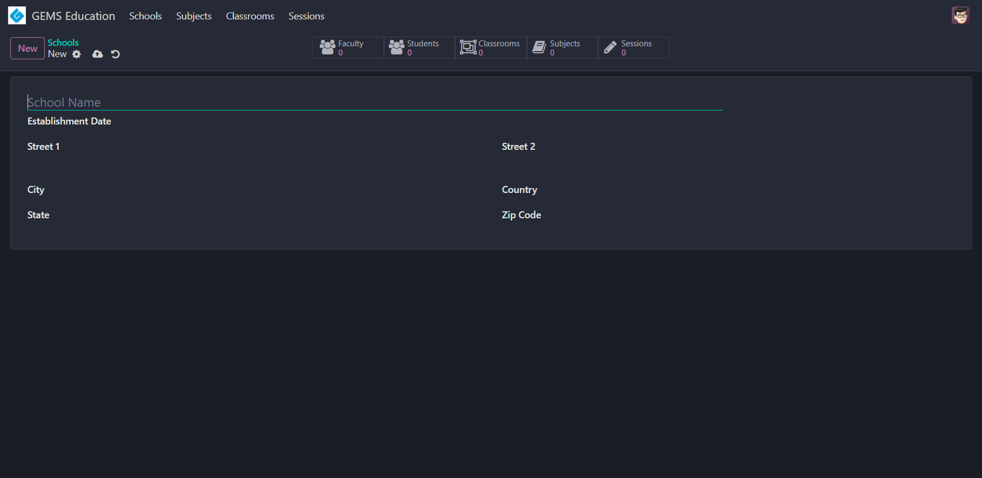982x478 pixels.
Task: Open the Sessions pencil stat button
Action: coord(633,47)
